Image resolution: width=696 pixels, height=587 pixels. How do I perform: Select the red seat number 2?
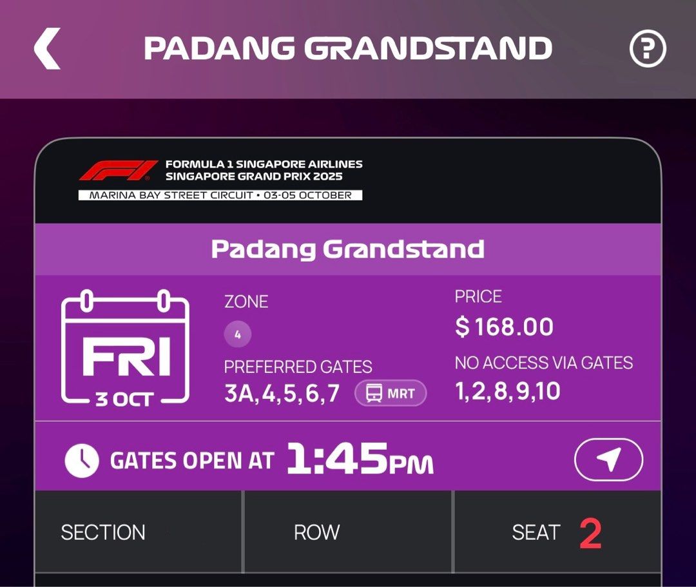pos(594,529)
